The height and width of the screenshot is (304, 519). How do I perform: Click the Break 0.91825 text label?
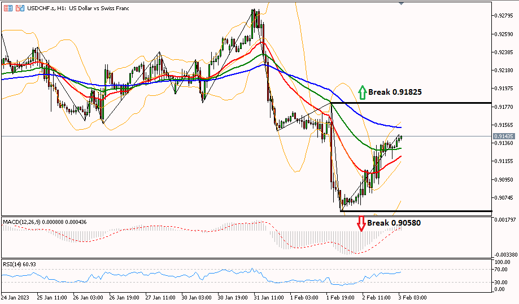[395, 92]
